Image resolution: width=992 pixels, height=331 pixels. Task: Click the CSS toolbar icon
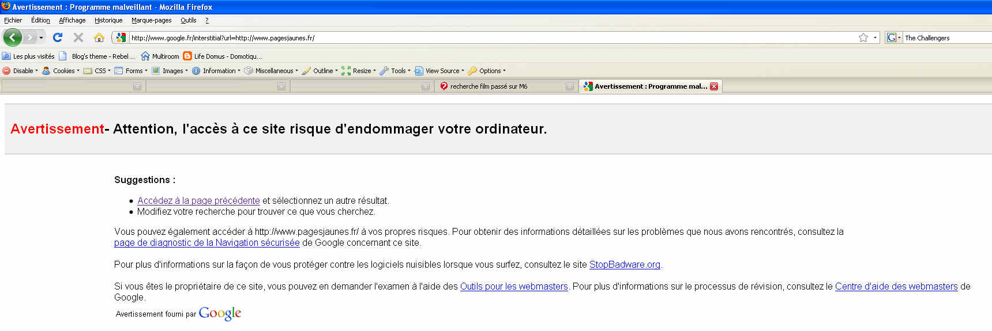(x=88, y=71)
